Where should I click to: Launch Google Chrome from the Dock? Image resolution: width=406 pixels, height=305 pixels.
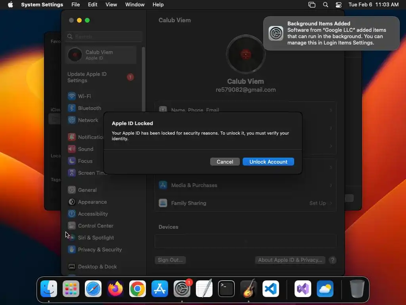138,289
